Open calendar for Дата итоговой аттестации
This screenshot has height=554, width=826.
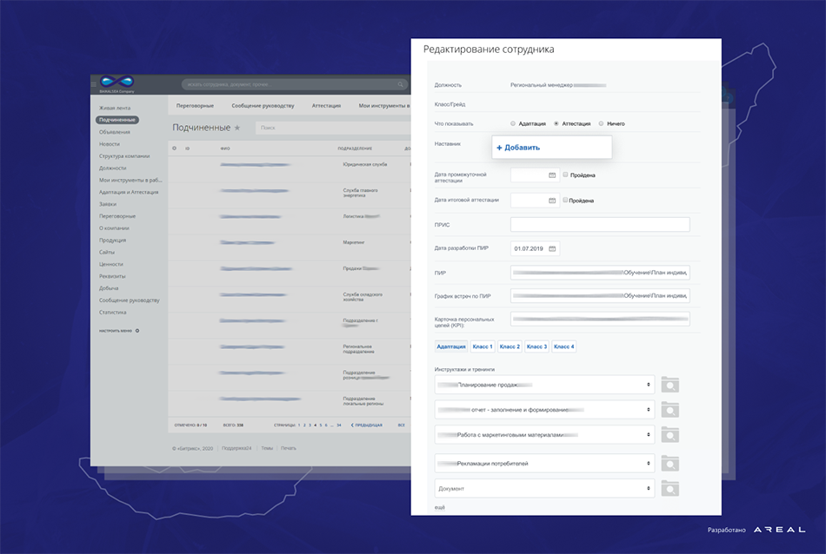click(552, 201)
